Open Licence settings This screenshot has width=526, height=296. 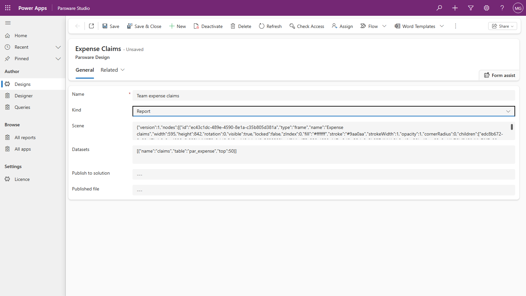33,179
